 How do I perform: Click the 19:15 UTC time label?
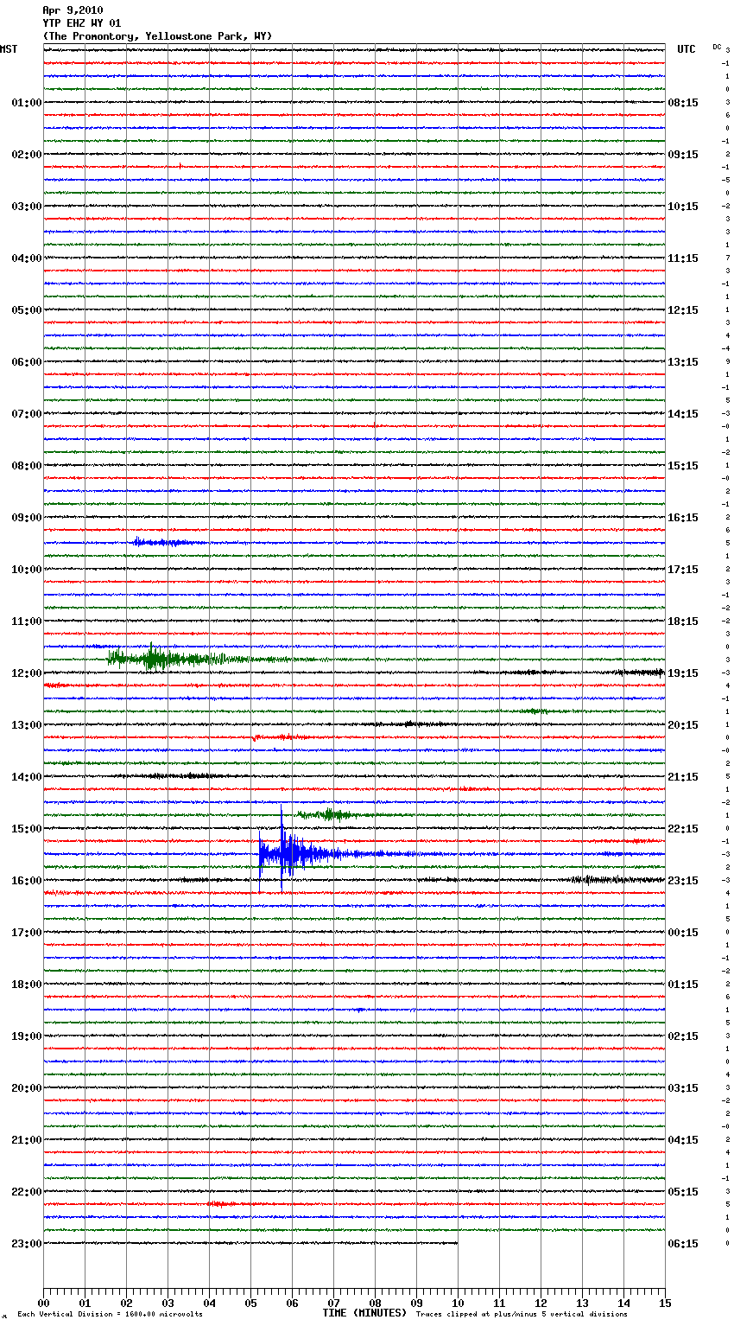[x=683, y=673]
